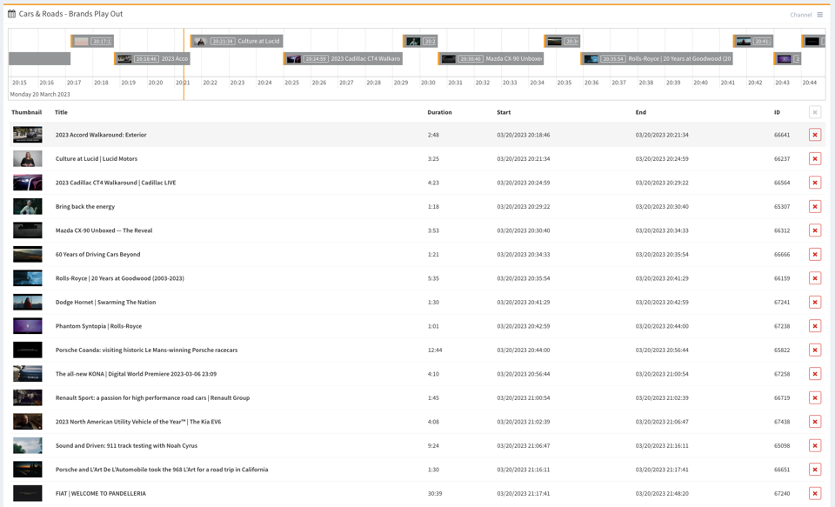
Task: Select title 'Phantom Syntopia | Rolls-Royce'
Action: 98,326
